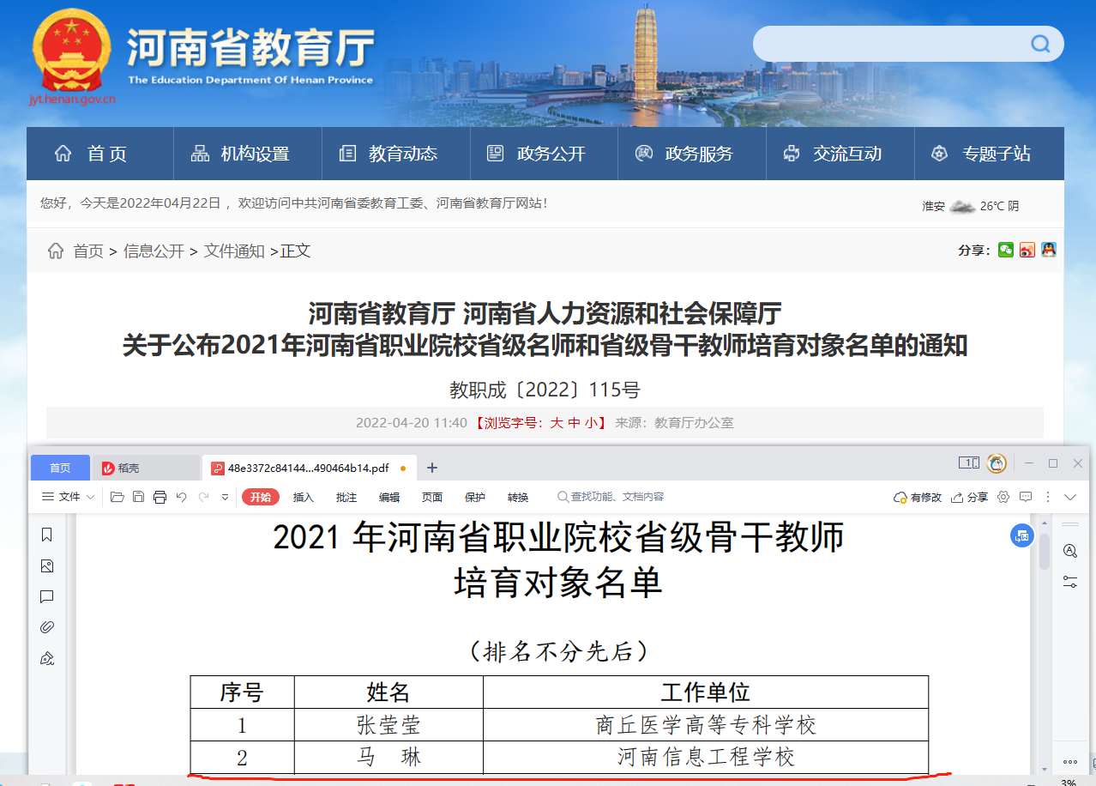Click the undo arrow in WPS toolbar
The height and width of the screenshot is (786, 1096).
coord(181,497)
